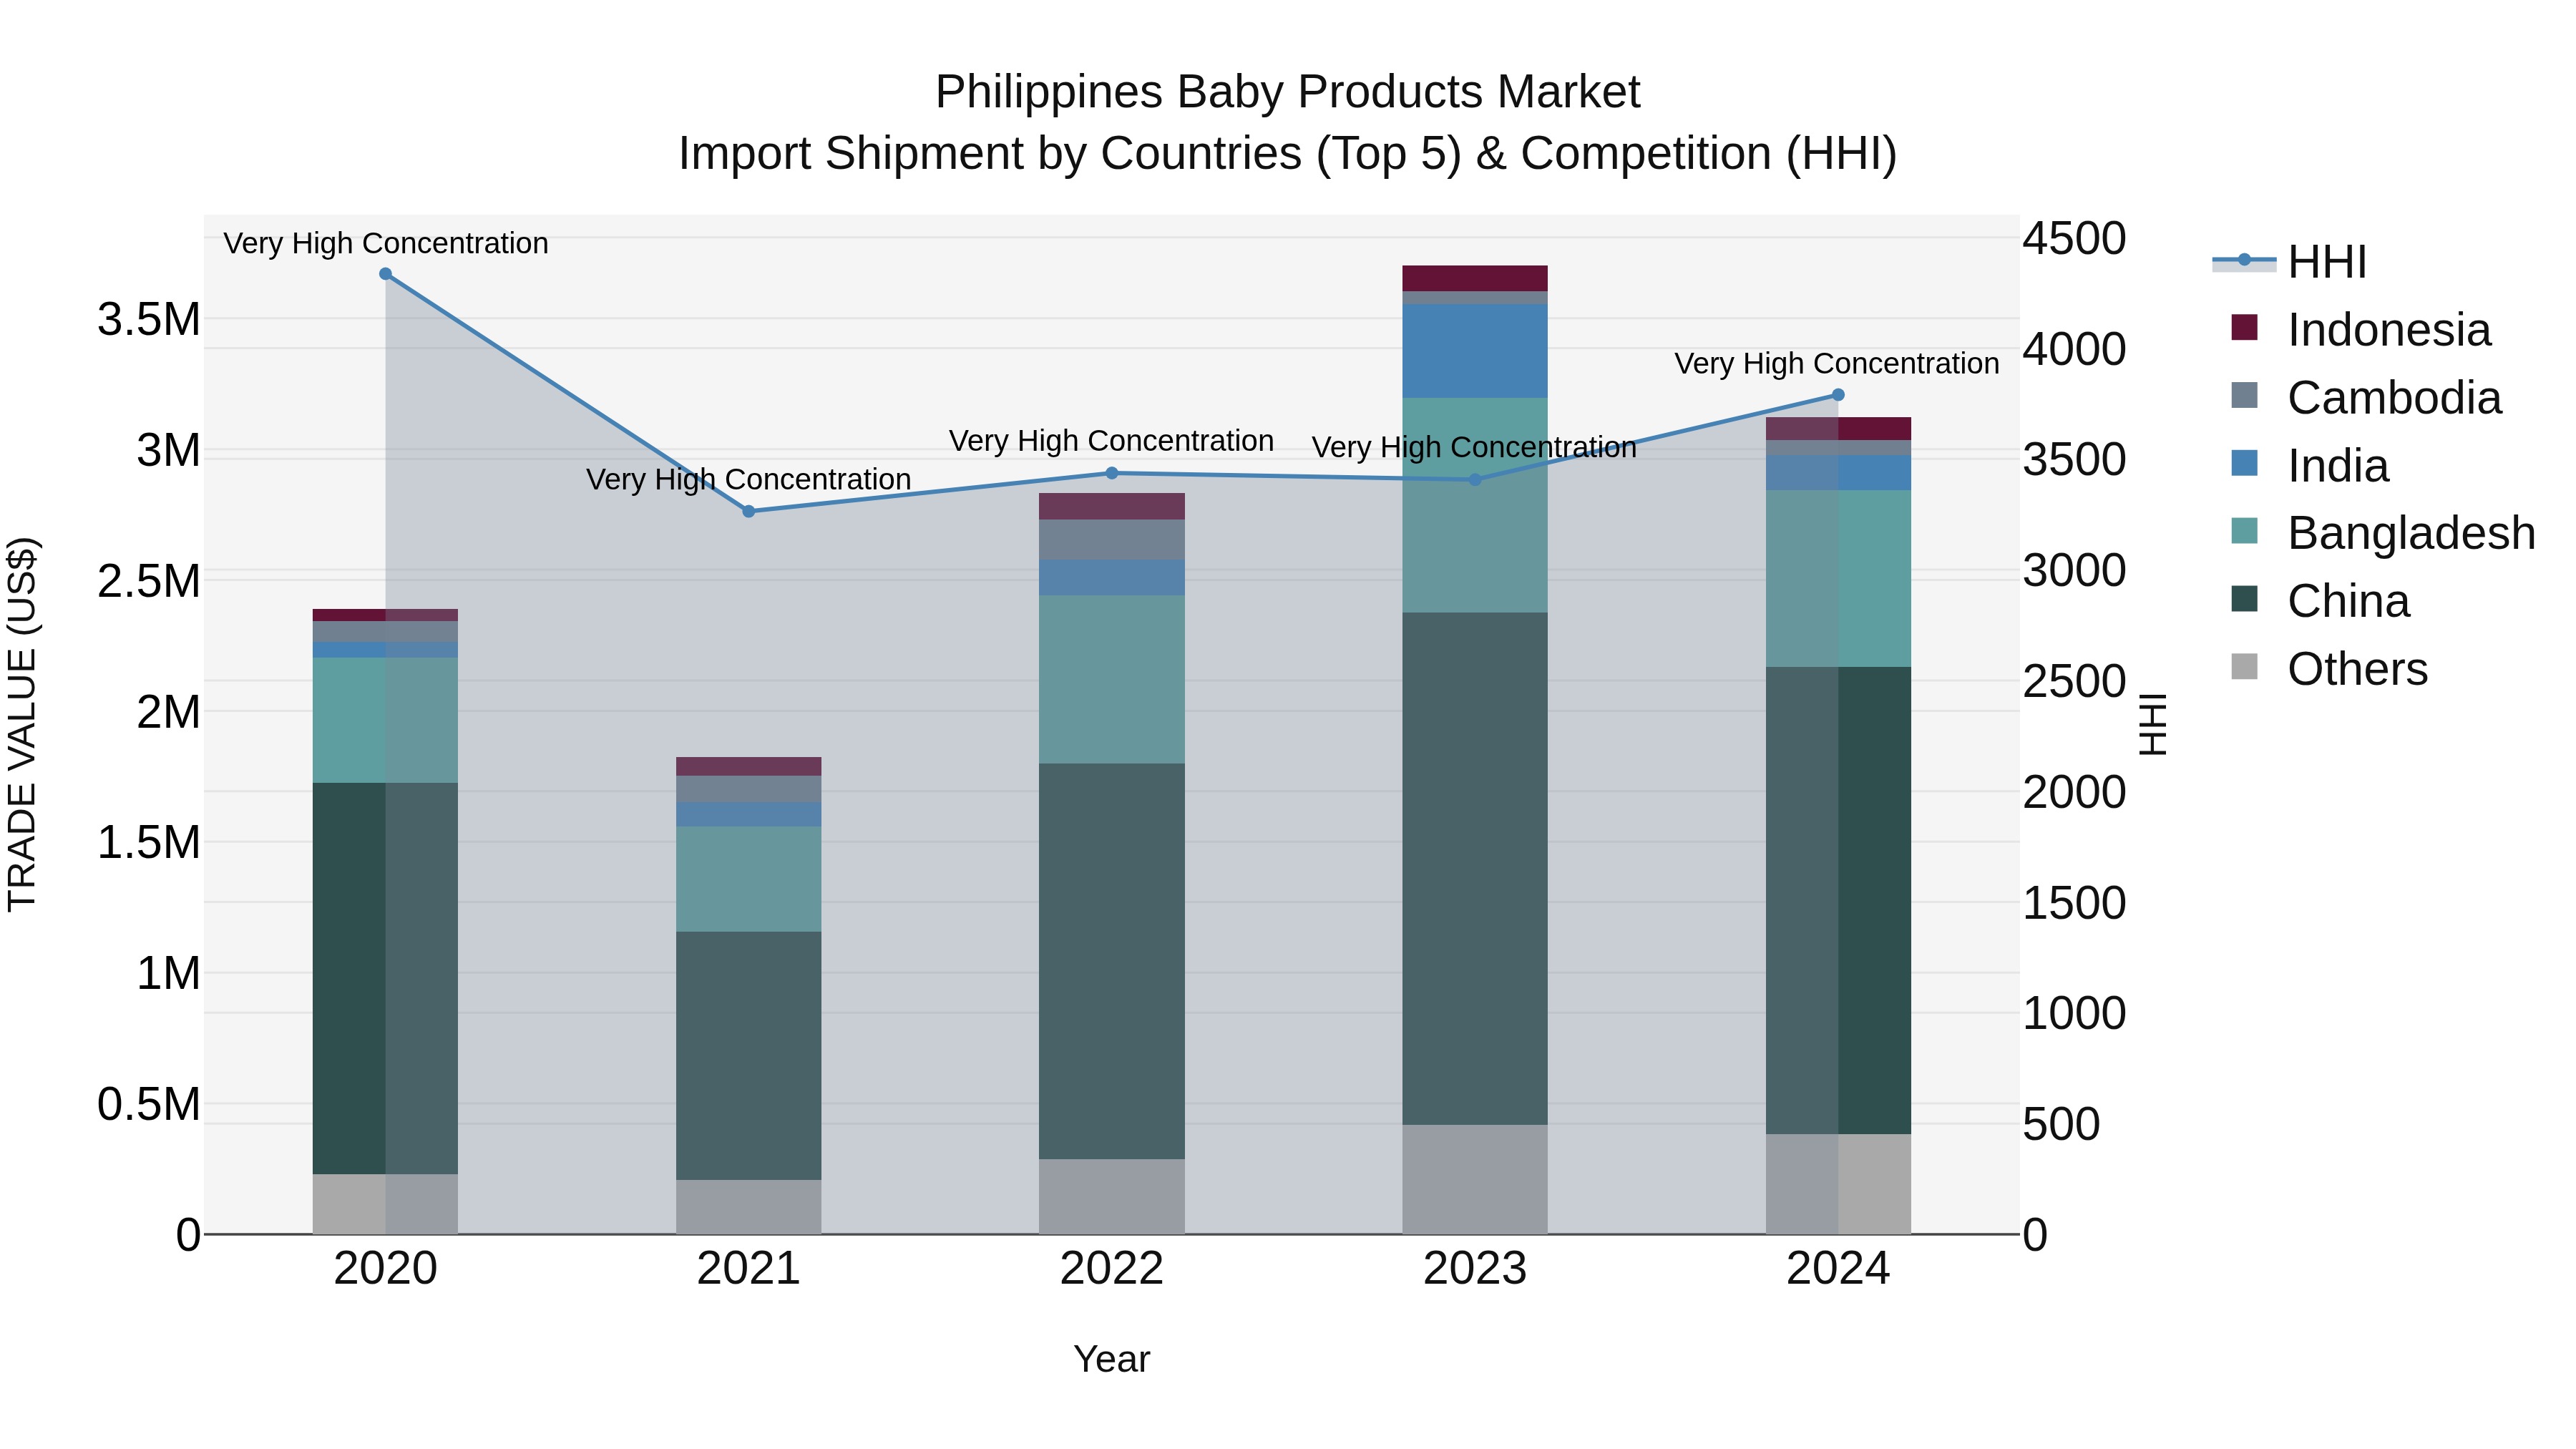Click the Philippines Baby Products Market title
The image size is (2576, 1449).
(1288, 92)
